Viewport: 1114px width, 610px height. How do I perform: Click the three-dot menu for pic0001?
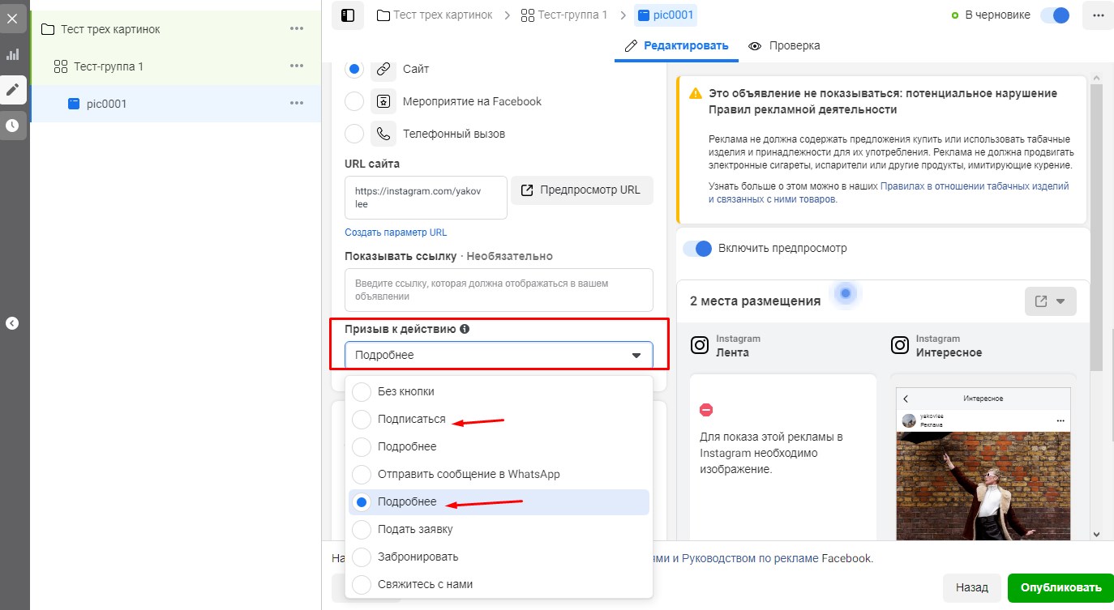click(x=297, y=104)
